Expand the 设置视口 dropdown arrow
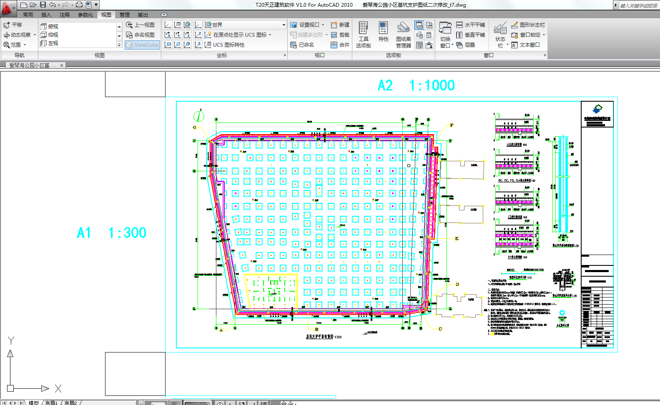The width and height of the screenshot is (660, 405). pos(323,25)
